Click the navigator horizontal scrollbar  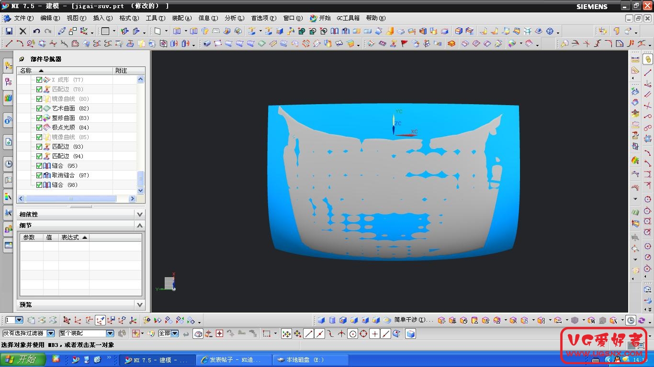(71, 198)
